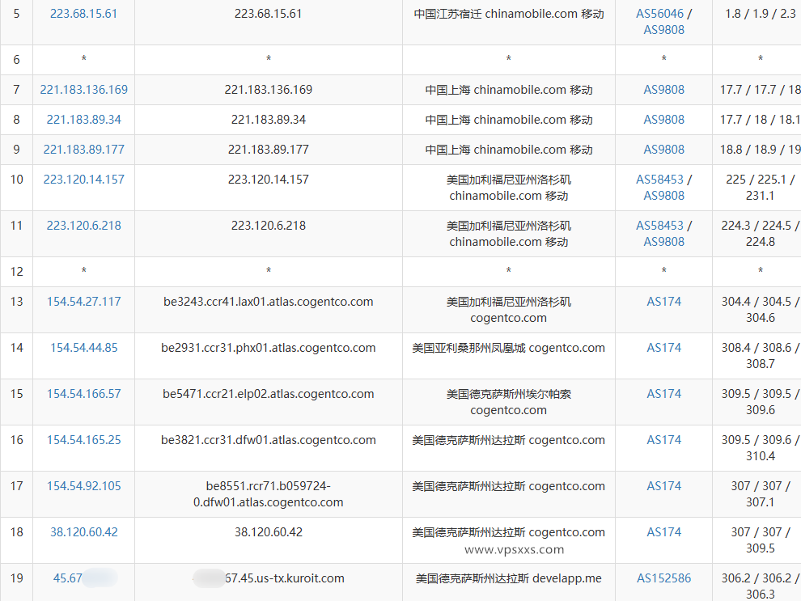
Task: Open the blue 223.68.15.61 IP link
Action: click(84, 14)
